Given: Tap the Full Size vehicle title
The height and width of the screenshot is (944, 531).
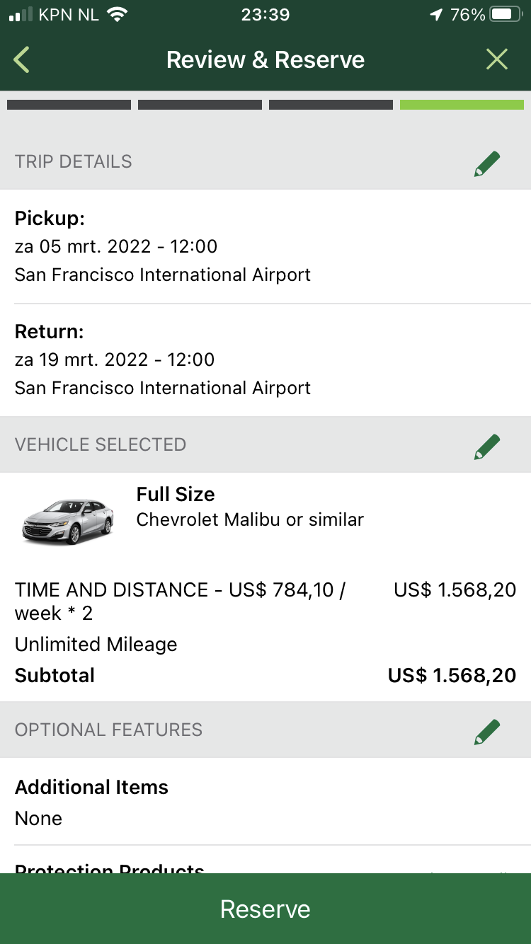Looking at the screenshot, I should [x=176, y=494].
